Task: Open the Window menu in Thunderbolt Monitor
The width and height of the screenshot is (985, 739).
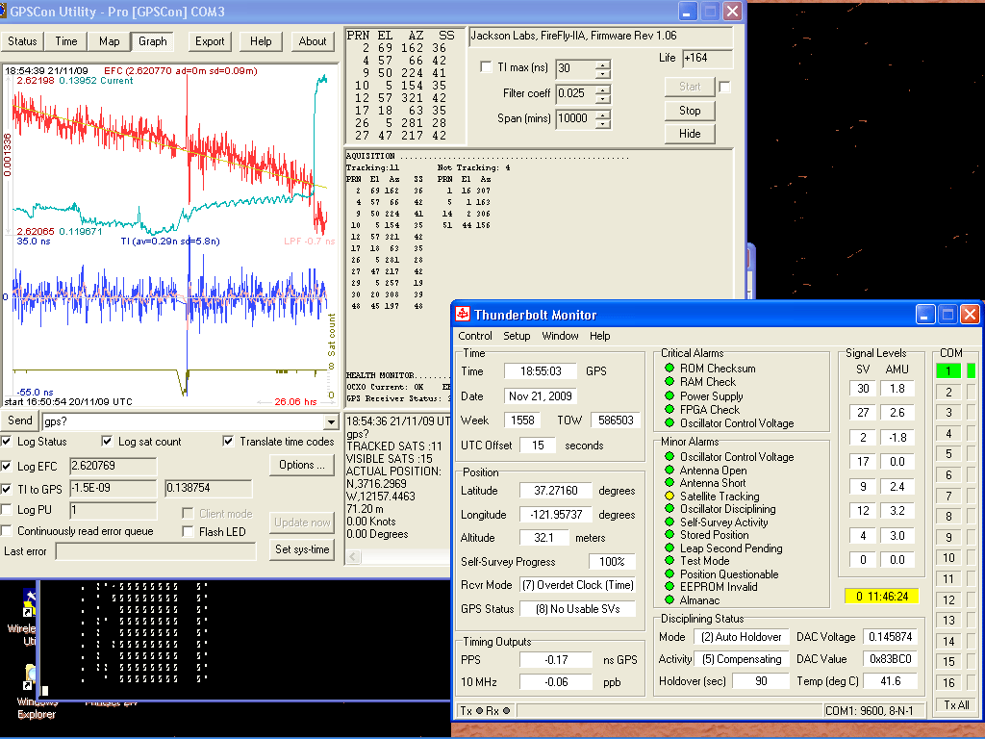Action: (560, 336)
